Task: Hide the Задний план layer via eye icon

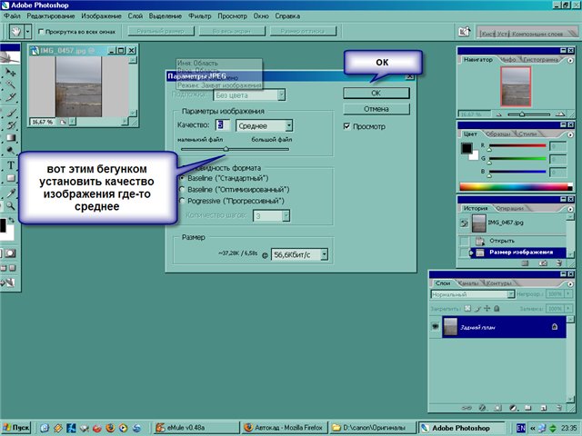Action: pyautogui.click(x=436, y=327)
